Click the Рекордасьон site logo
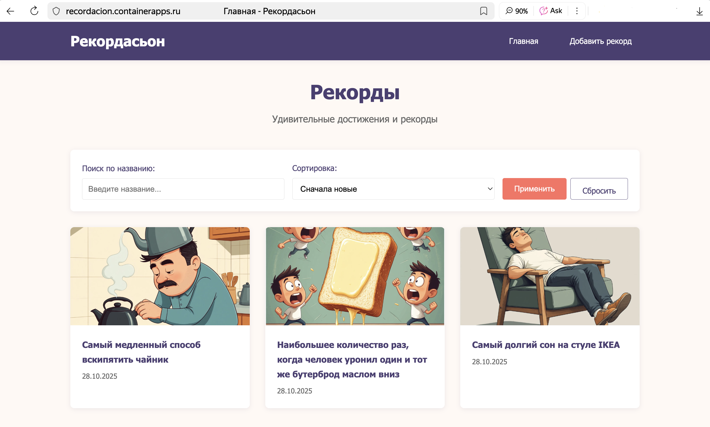This screenshot has height=427, width=710. (118, 41)
